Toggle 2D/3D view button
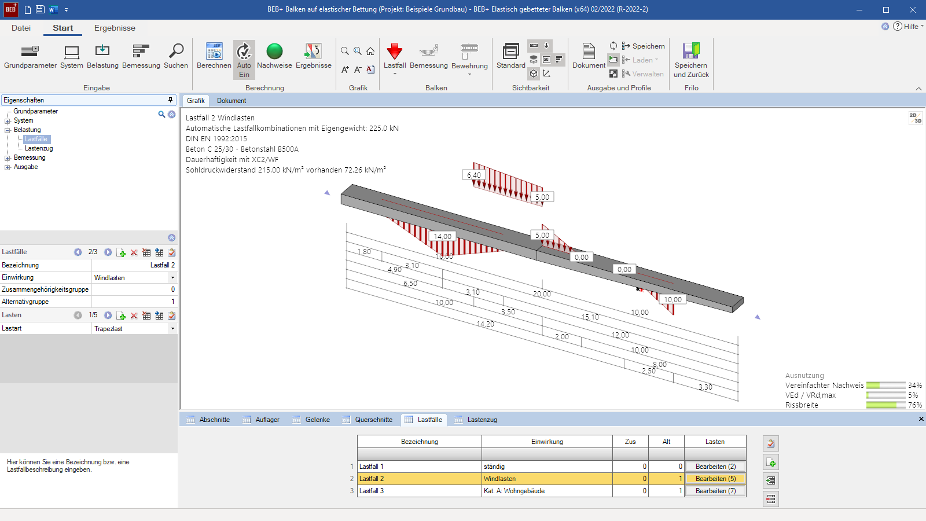The image size is (926, 521). click(915, 118)
